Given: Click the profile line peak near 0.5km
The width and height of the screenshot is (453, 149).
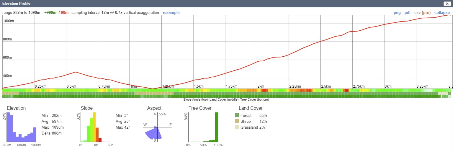Looking at the screenshot, I should [76, 72].
